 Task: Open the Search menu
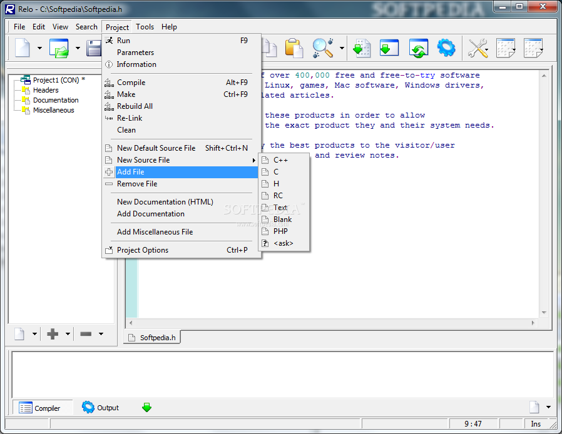point(86,27)
